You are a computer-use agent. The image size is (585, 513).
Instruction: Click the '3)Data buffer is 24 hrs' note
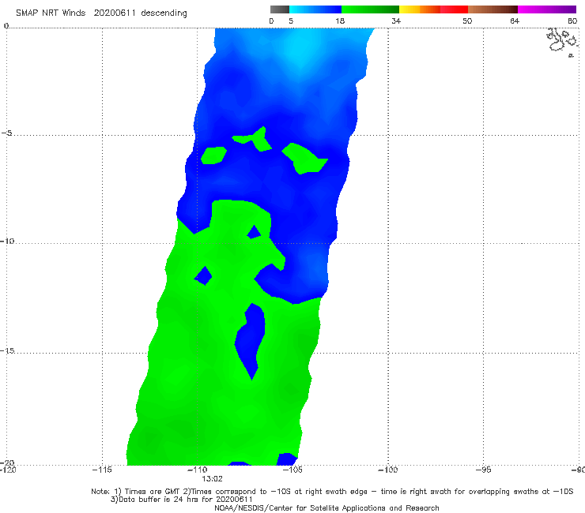click(x=181, y=500)
